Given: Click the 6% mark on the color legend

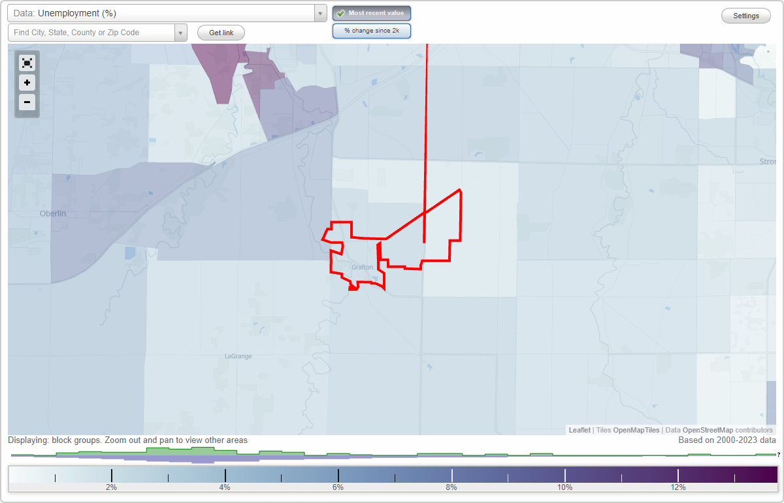Looking at the screenshot, I should click(338, 487).
